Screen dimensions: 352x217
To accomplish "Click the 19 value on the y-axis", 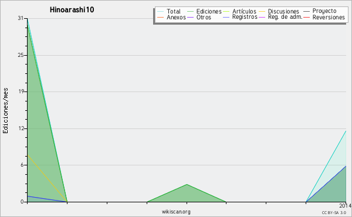I will click(21, 91).
